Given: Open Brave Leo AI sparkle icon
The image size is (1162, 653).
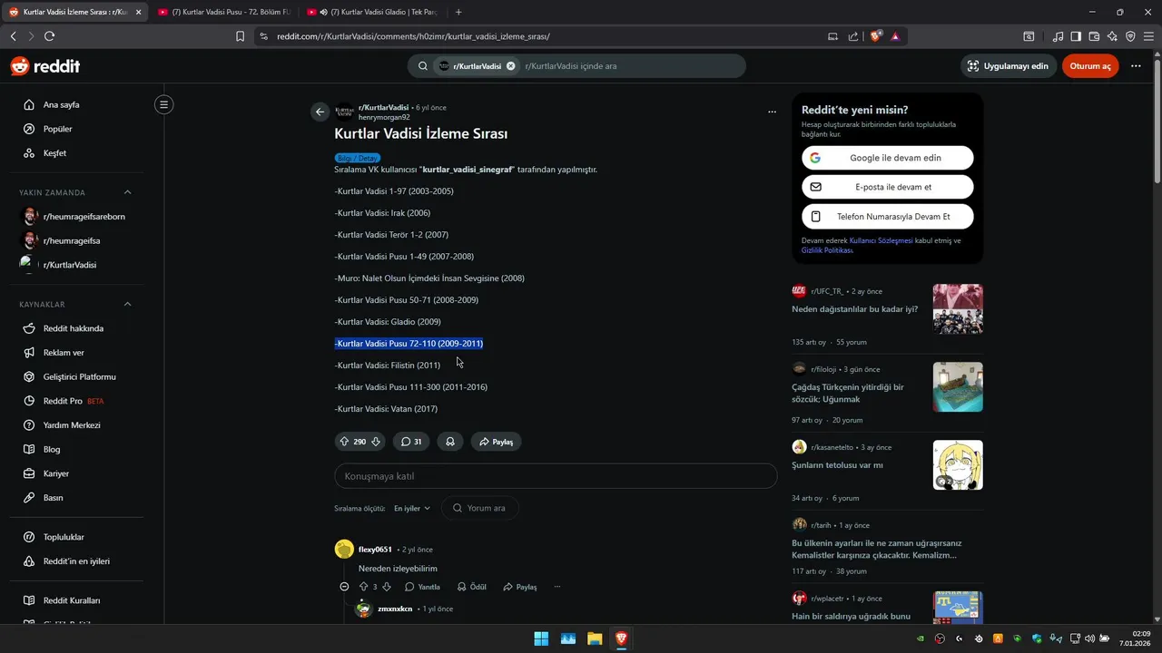Looking at the screenshot, I should coord(1113,36).
